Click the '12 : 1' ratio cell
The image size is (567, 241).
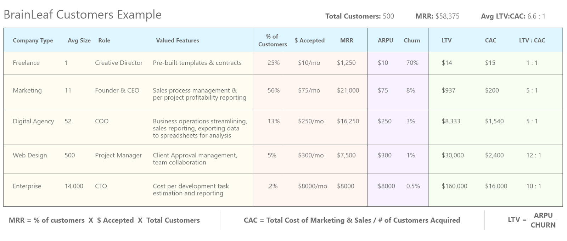pos(533,155)
